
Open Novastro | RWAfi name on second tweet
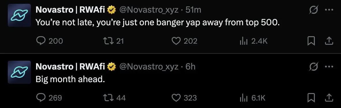70,66
